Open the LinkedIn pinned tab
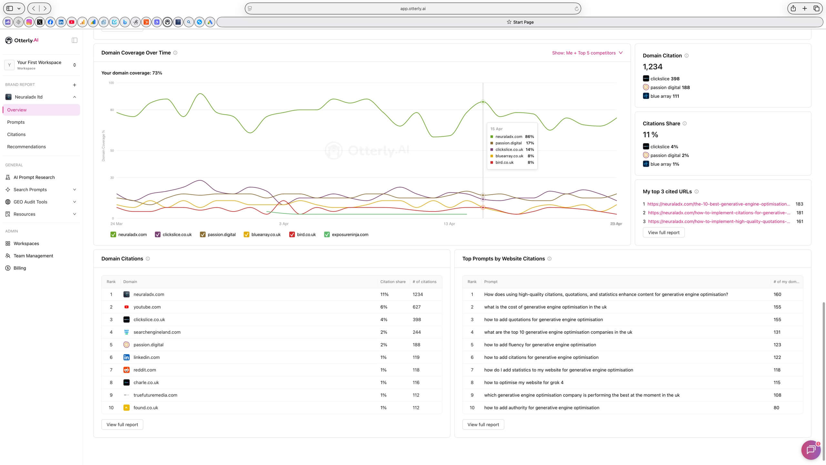This screenshot has width=826, height=465. [x=61, y=22]
